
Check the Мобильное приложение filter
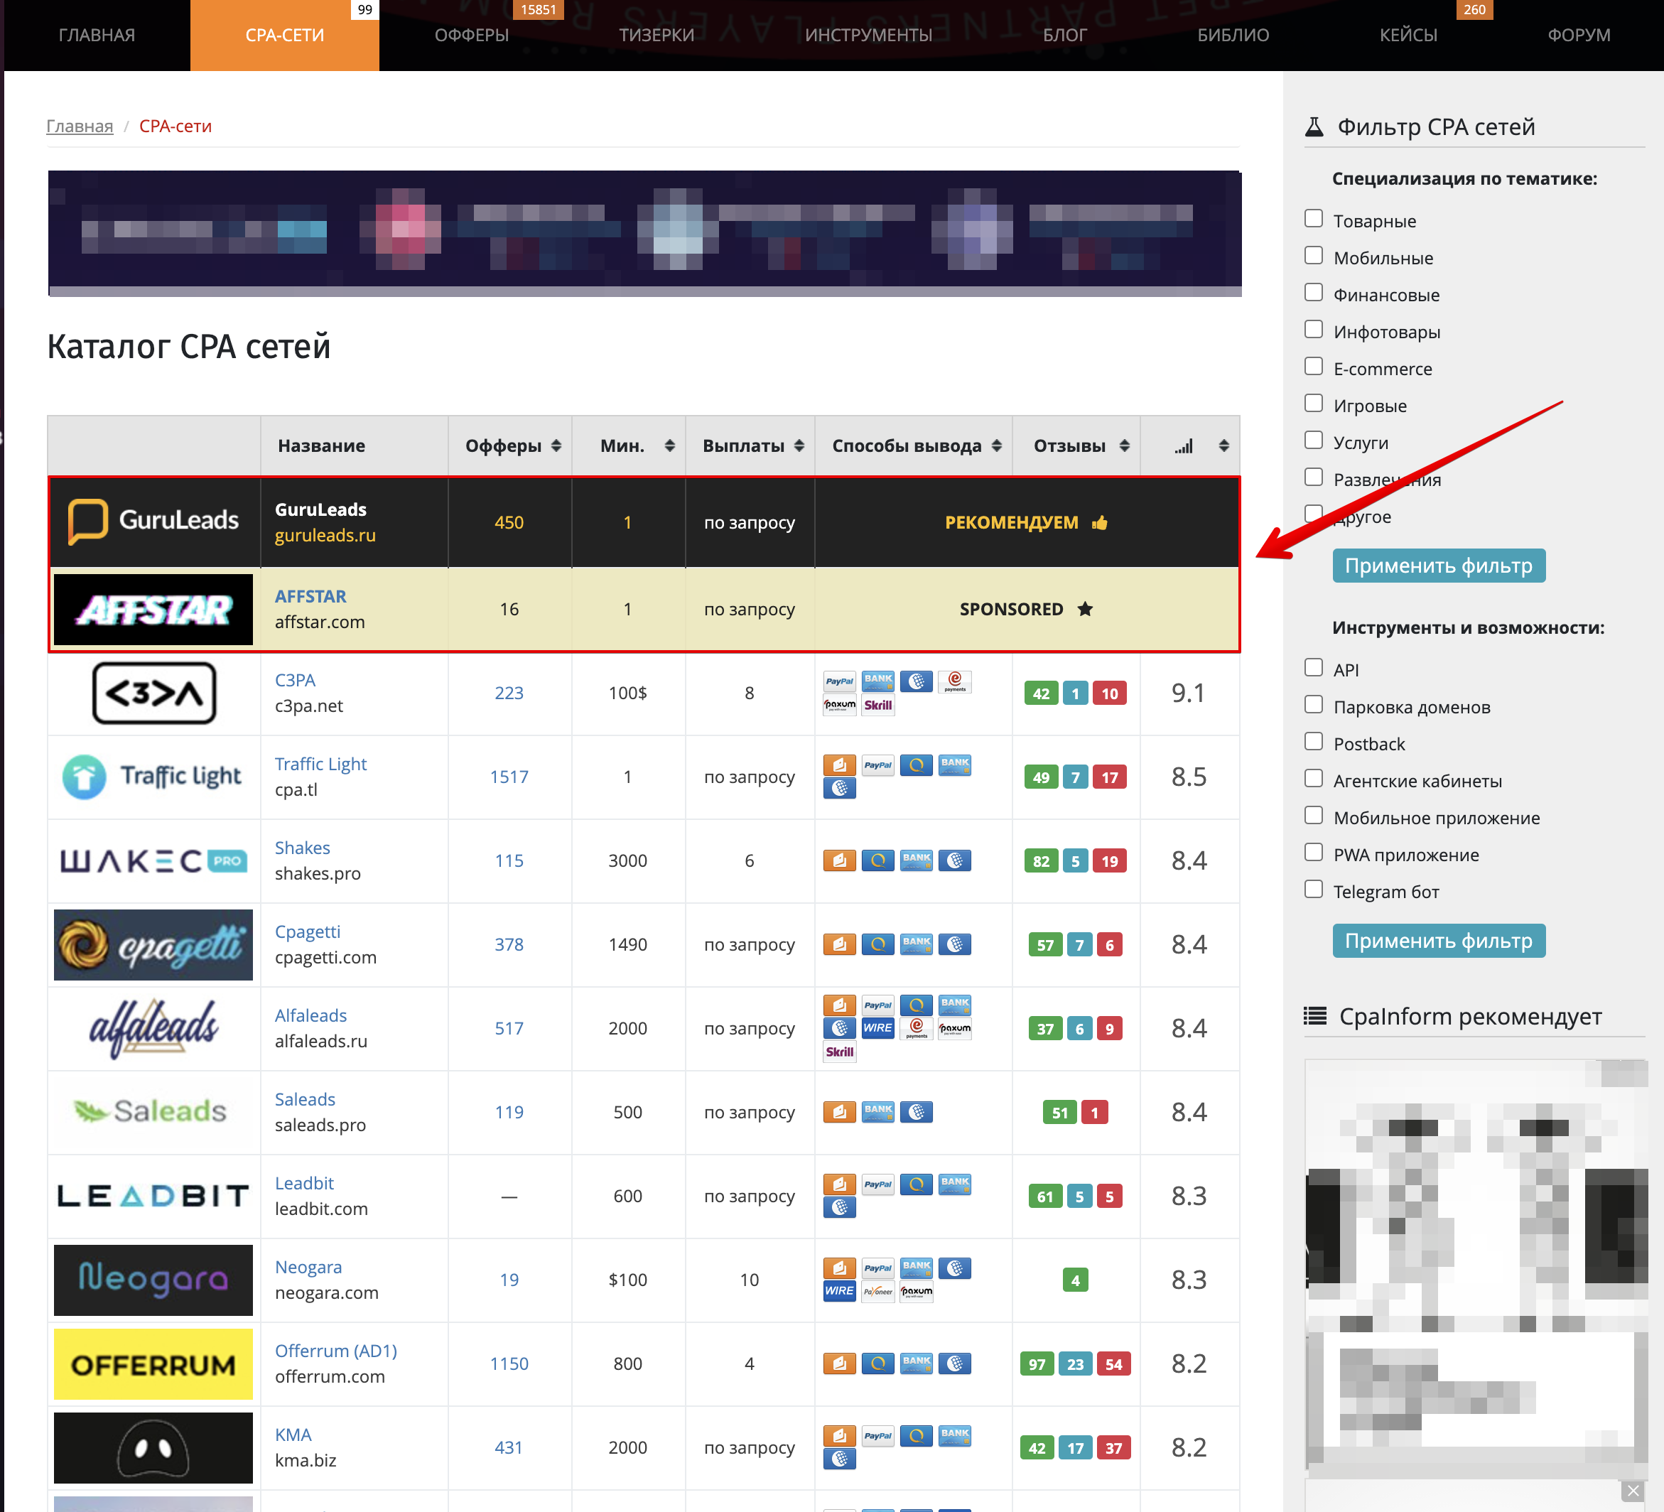click(x=1313, y=816)
